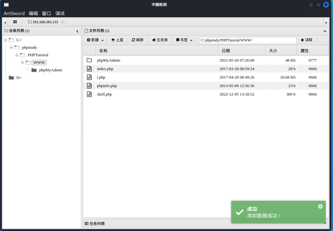Click phpMyAdmin tree folder icon
Screen dimensions: 333x231
coord(34,70)
